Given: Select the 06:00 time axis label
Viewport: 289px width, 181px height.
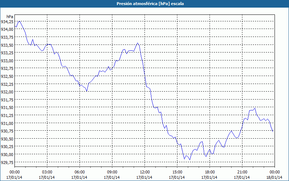Looking at the screenshot, I should (79, 172).
